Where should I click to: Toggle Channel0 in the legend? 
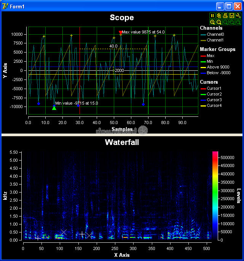click(x=215, y=34)
